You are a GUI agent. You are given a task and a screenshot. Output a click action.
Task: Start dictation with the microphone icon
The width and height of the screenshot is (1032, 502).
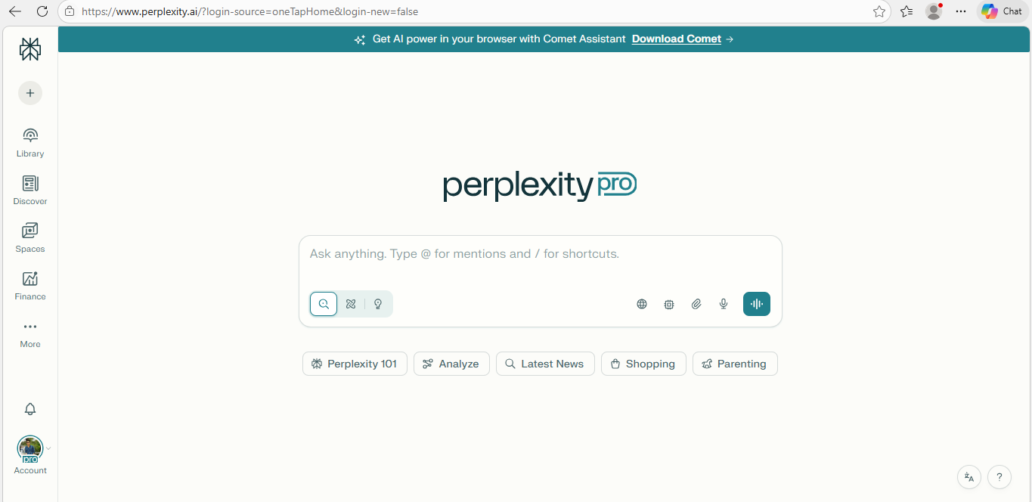724,303
